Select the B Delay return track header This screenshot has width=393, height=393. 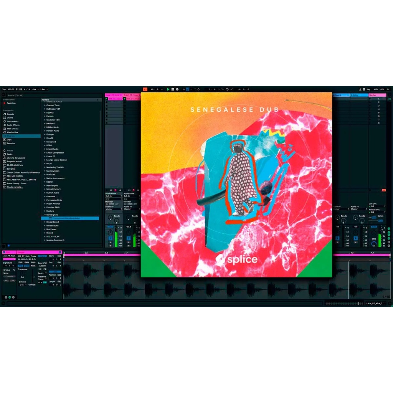[x=359, y=95]
